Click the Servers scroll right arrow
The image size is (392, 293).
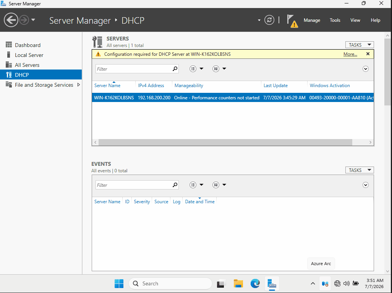click(x=370, y=142)
